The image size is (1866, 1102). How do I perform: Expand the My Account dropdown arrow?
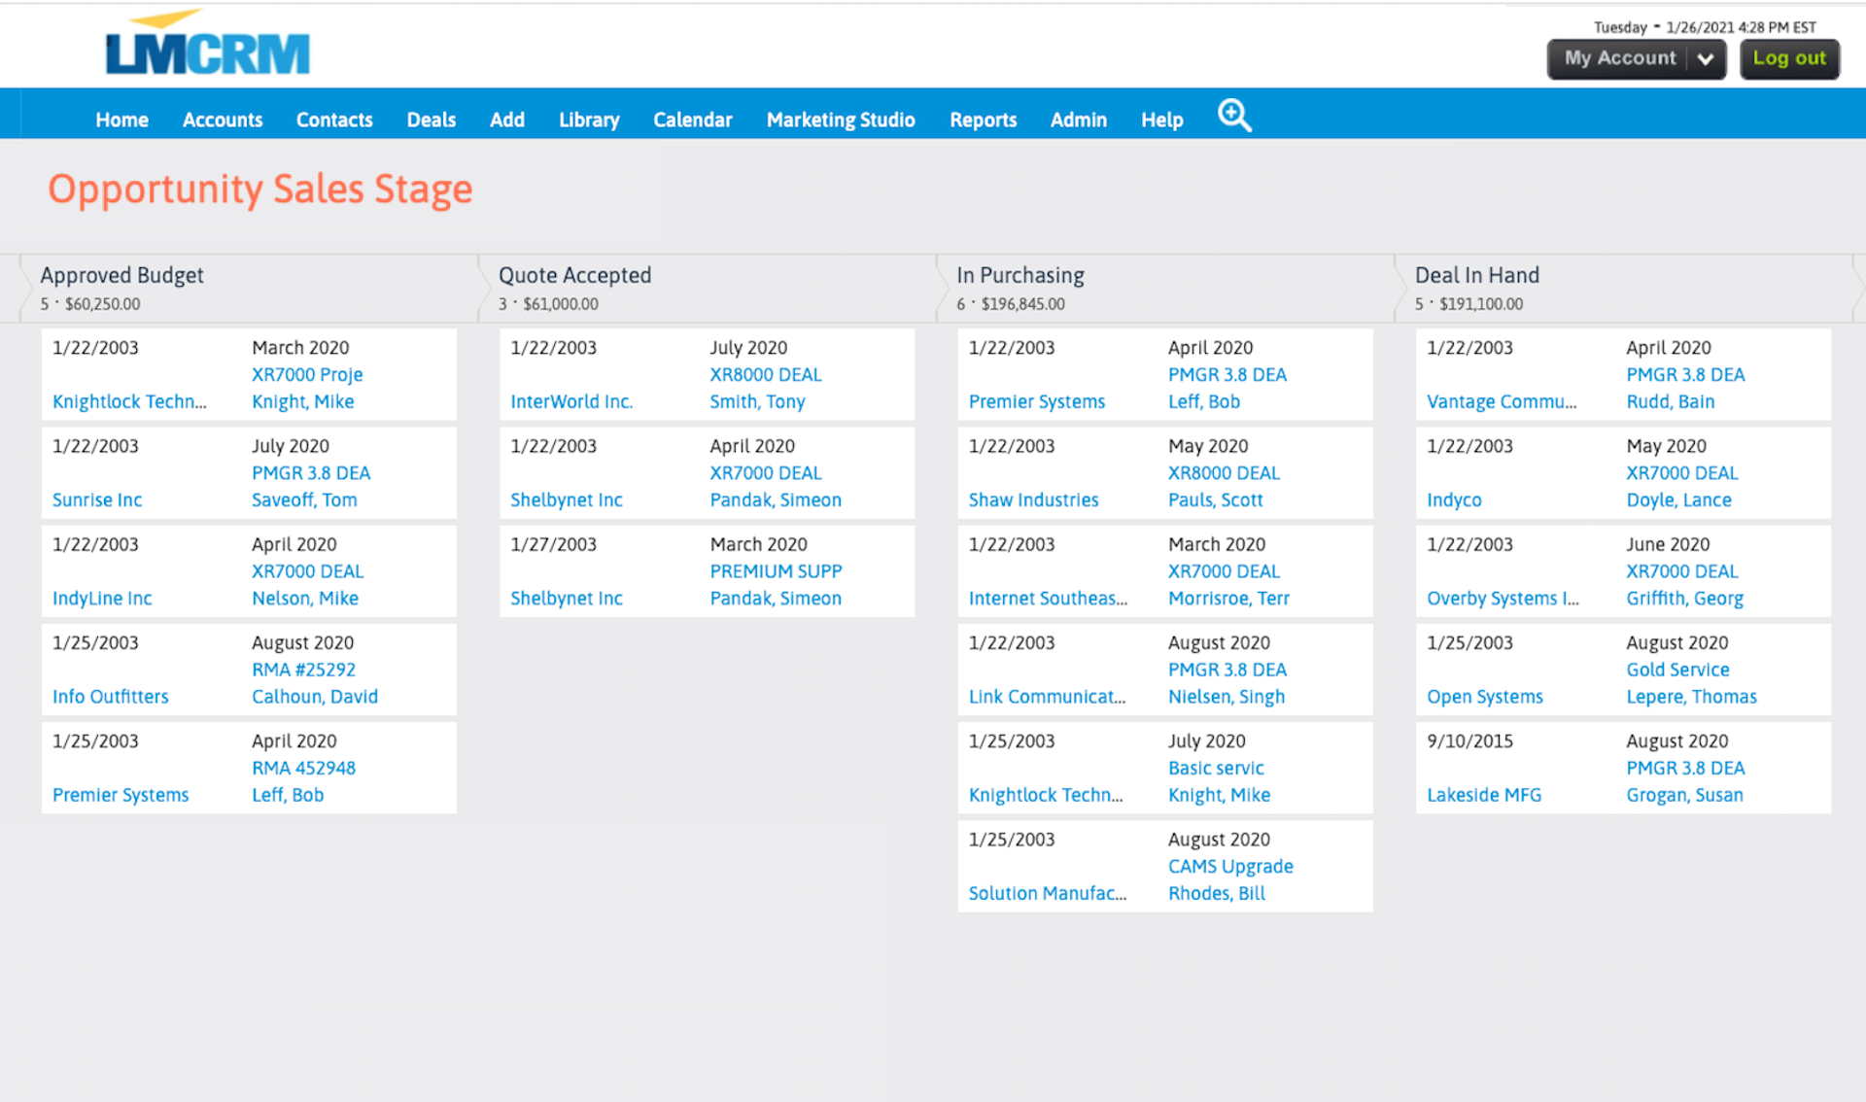click(1706, 59)
